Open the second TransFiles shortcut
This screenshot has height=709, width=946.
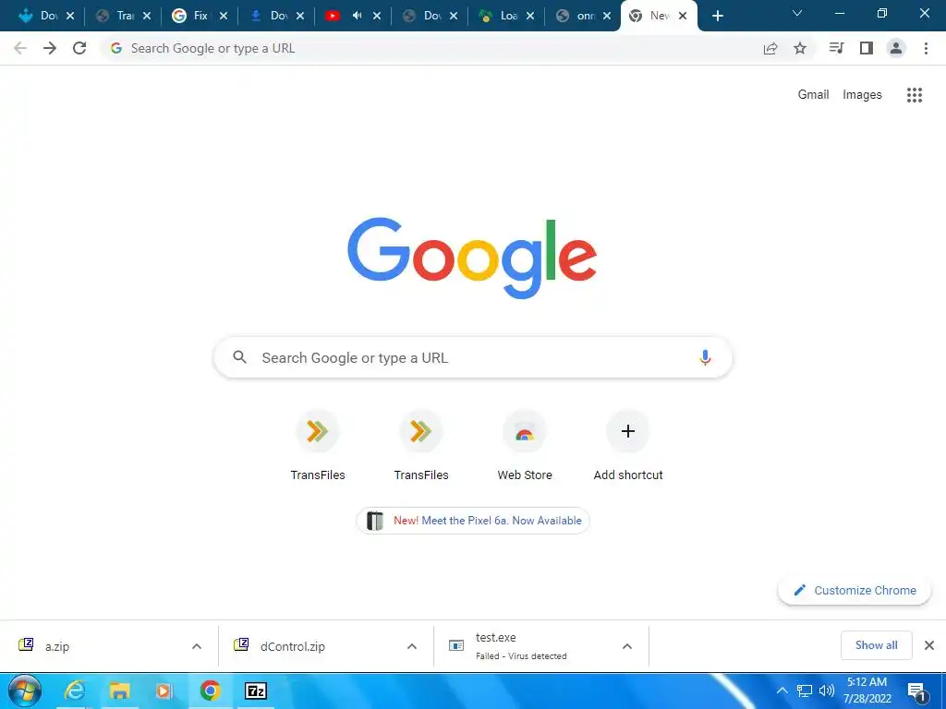421,446
